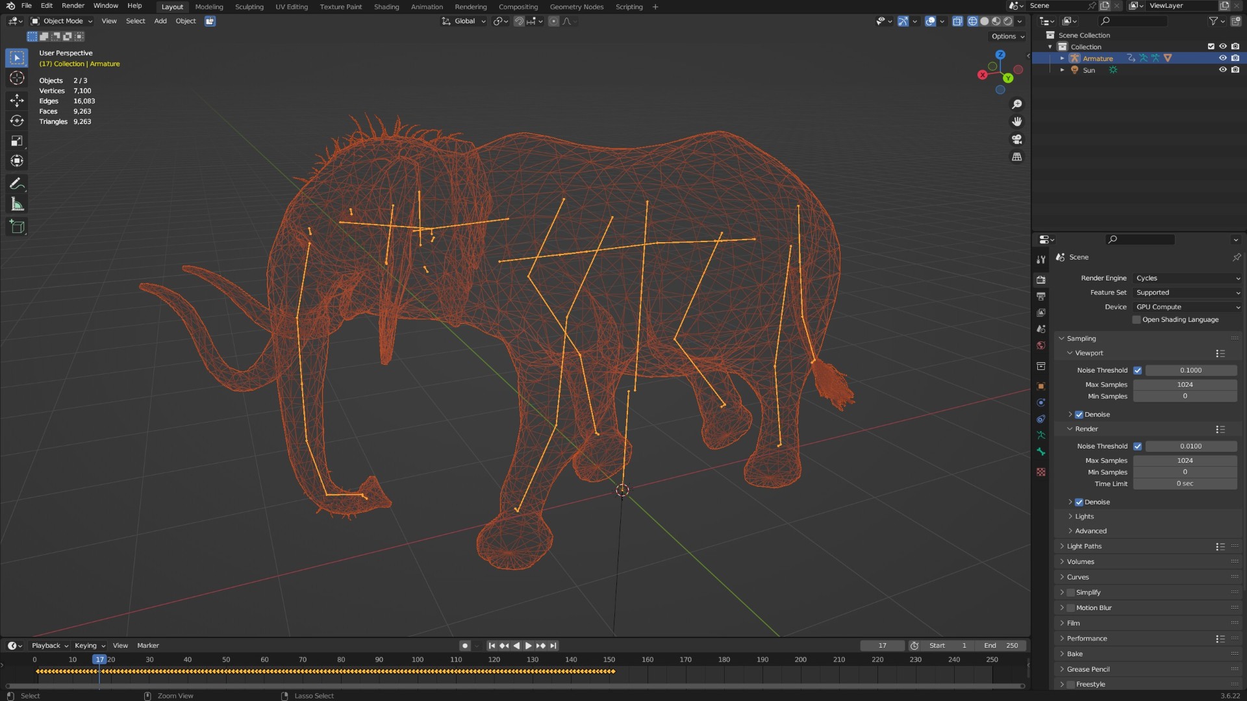1247x701 pixels.
Task: Enable Open Shading Language checkbox
Action: point(1137,320)
